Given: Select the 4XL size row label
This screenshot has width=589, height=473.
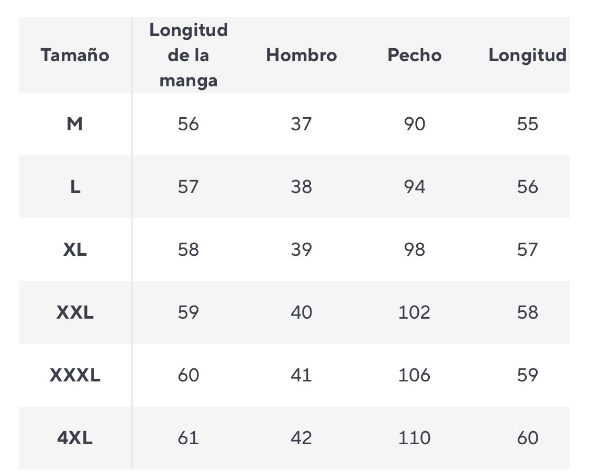Looking at the screenshot, I should tap(75, 438).
